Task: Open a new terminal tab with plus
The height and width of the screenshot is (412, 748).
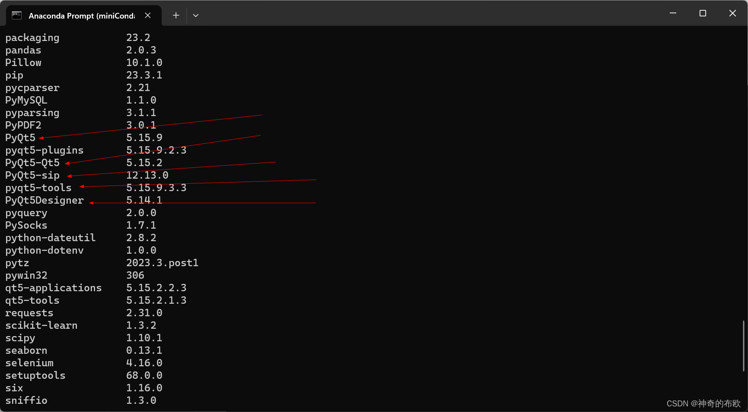Action: coord(176,16)
